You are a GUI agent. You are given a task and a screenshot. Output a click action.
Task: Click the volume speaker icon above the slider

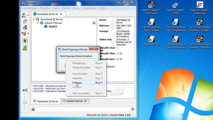[25, 90]
